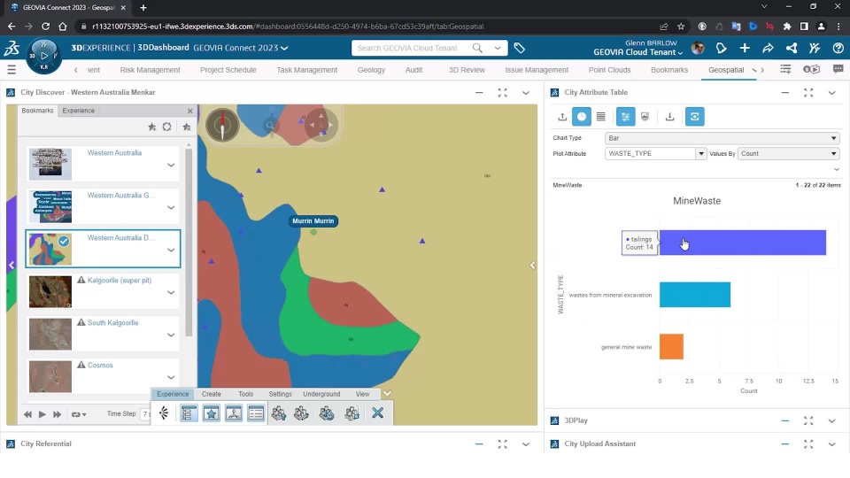Image resolution: width=850 pixels, height=478 pixels.
Task: Expand the Western Australia bookmark chevron
Action: pyautogui.click(x=171, y=165)
